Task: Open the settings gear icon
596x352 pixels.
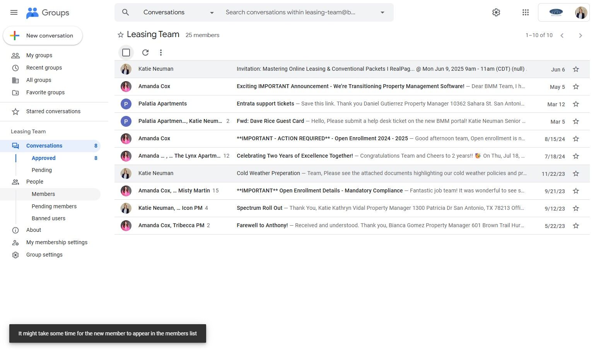Action: pyautogui.click(x=496, y=12)
